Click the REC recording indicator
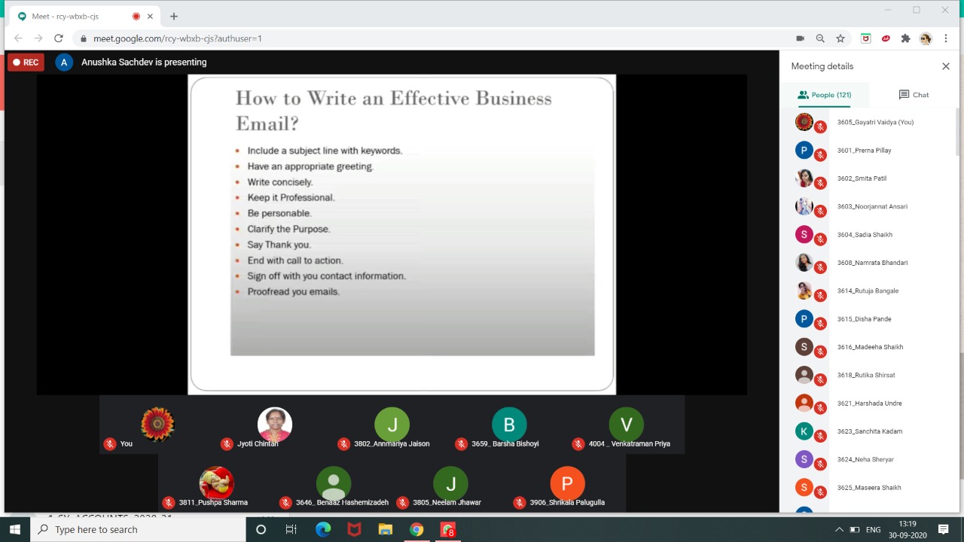 point(26,62)
